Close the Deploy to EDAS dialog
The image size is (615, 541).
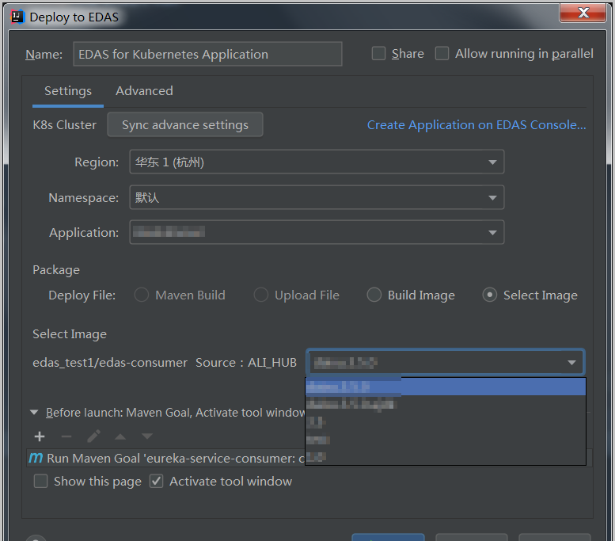tap(583, 13)
